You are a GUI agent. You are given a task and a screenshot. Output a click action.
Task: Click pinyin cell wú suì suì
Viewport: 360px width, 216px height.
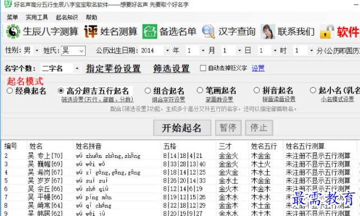tap(92, 180)
